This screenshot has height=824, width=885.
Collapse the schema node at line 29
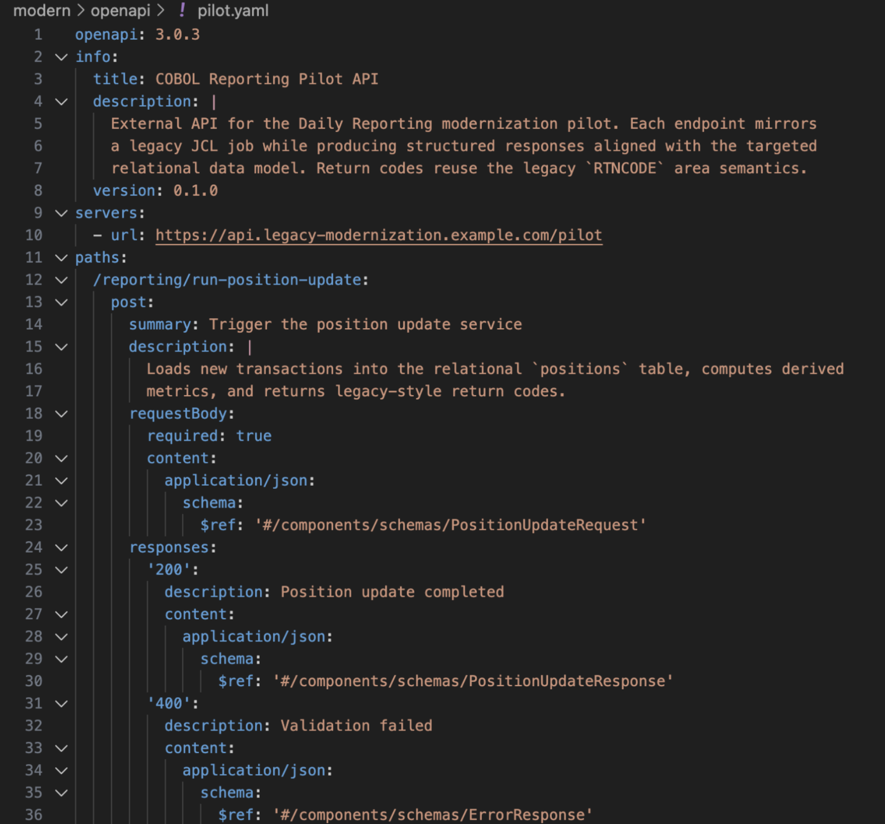[60, 659]
